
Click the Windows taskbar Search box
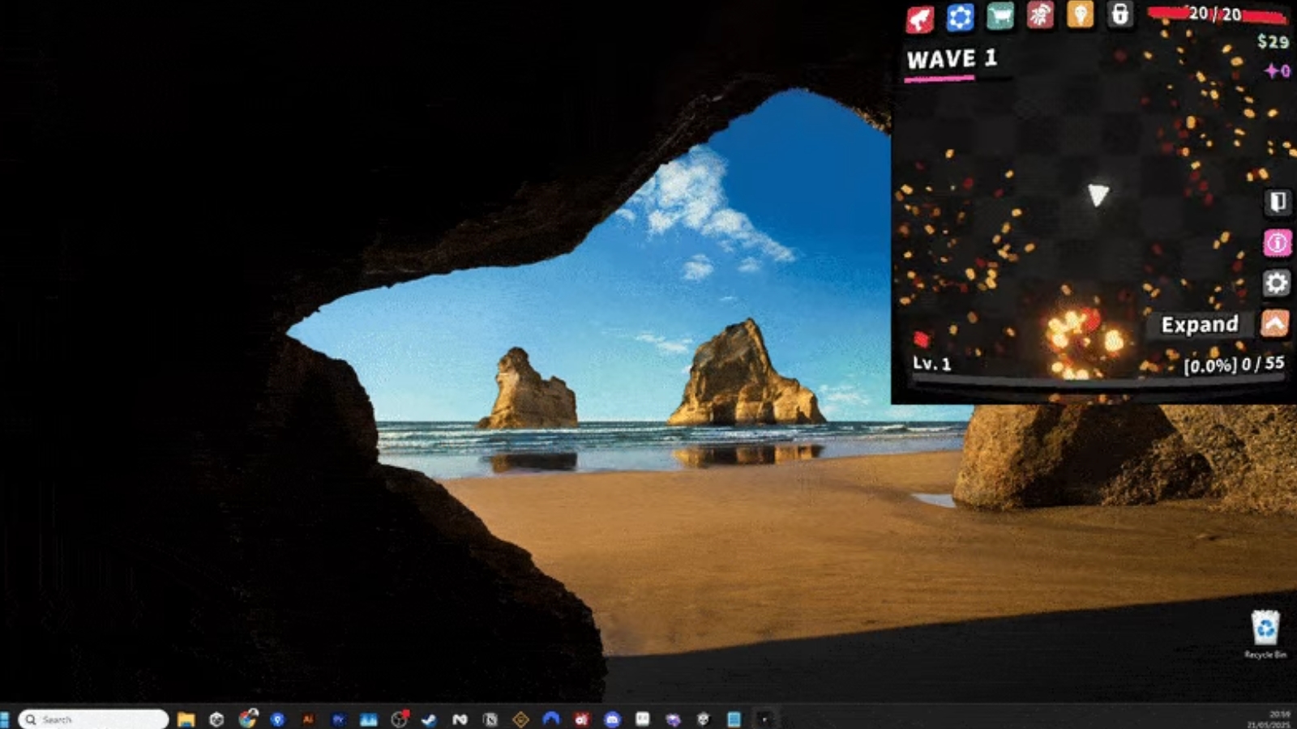93,719
